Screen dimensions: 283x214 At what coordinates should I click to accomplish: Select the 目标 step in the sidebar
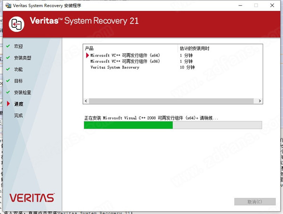coord(18,81)
